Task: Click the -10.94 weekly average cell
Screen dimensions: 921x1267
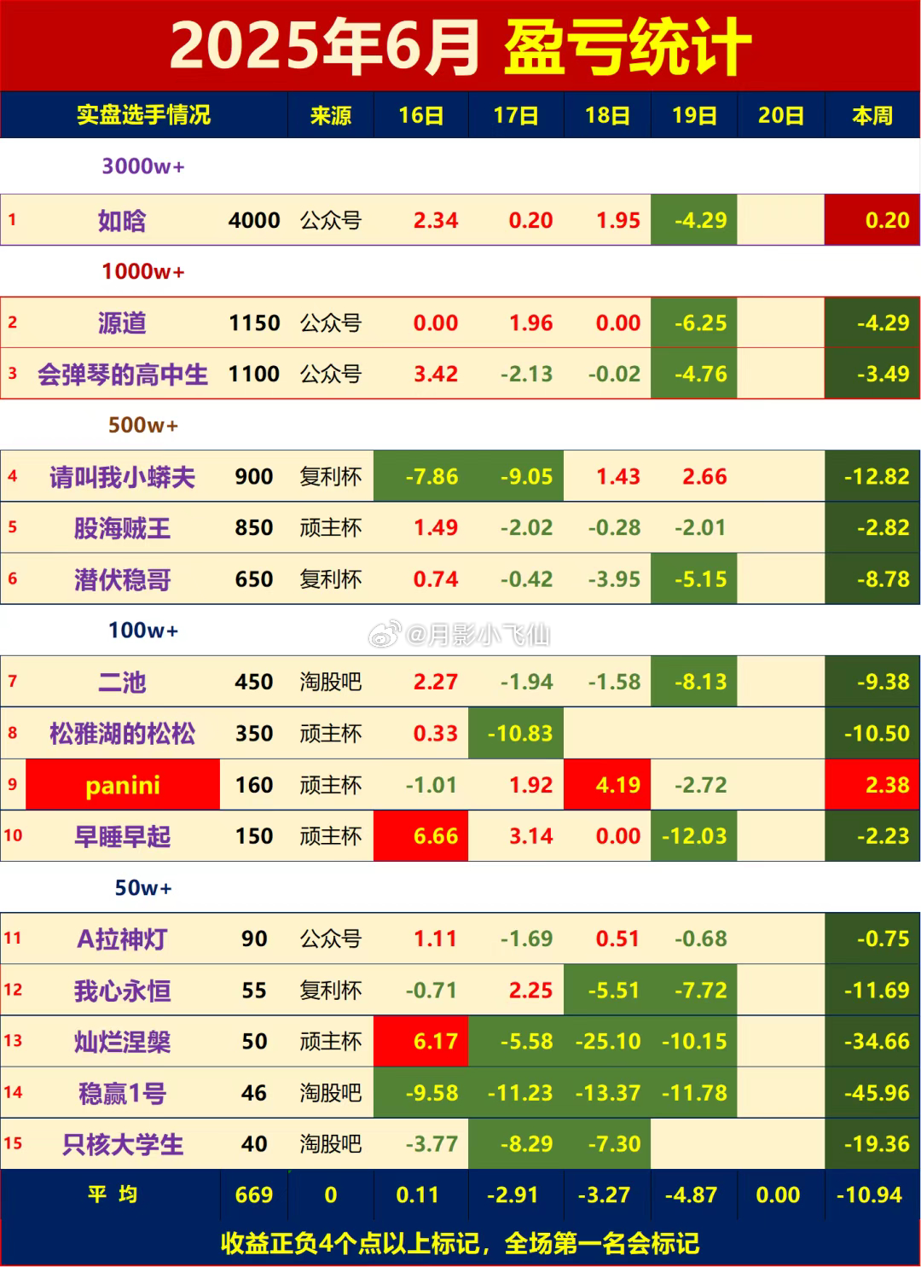Action: 869,1194
